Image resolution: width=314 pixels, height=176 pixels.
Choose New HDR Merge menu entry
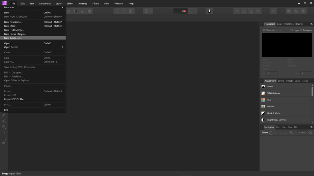[x=33, y=30]
